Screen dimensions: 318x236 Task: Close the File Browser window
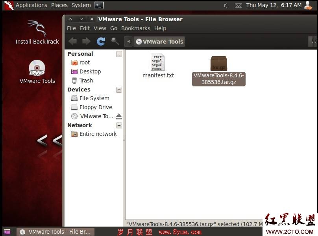[92, 19]
